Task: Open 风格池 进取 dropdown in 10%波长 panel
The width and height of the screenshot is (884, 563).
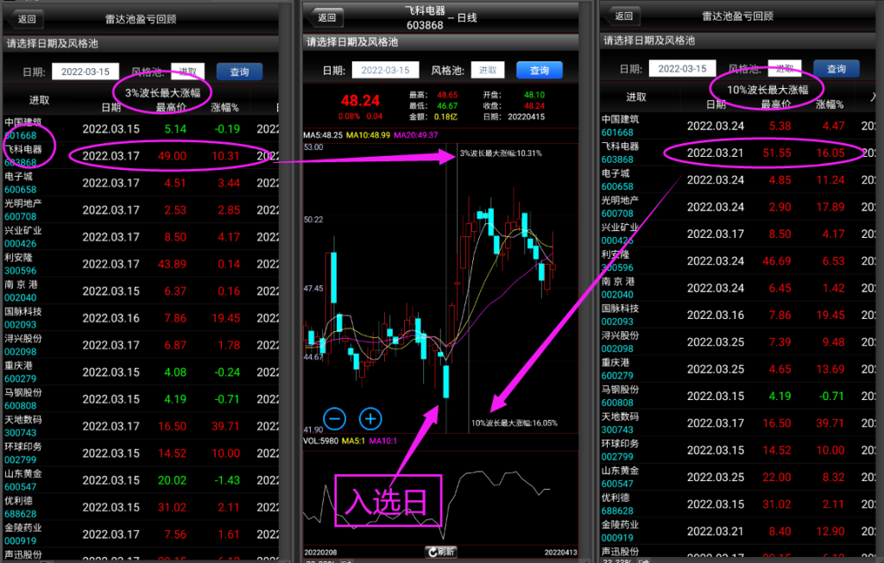Action: [785, 69]
